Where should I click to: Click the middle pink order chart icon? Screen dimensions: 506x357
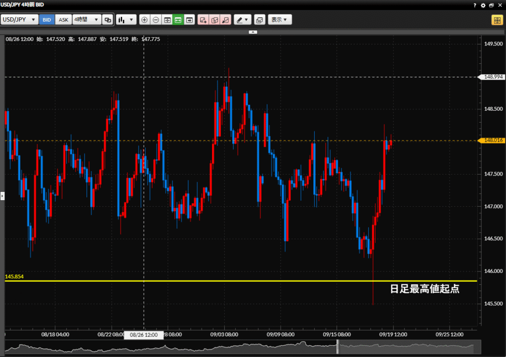coord(214,20)
